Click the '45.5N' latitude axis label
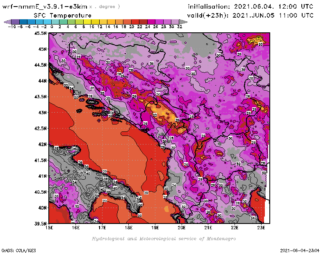This screenshot has width=328, height=253. tap(41, 33)
